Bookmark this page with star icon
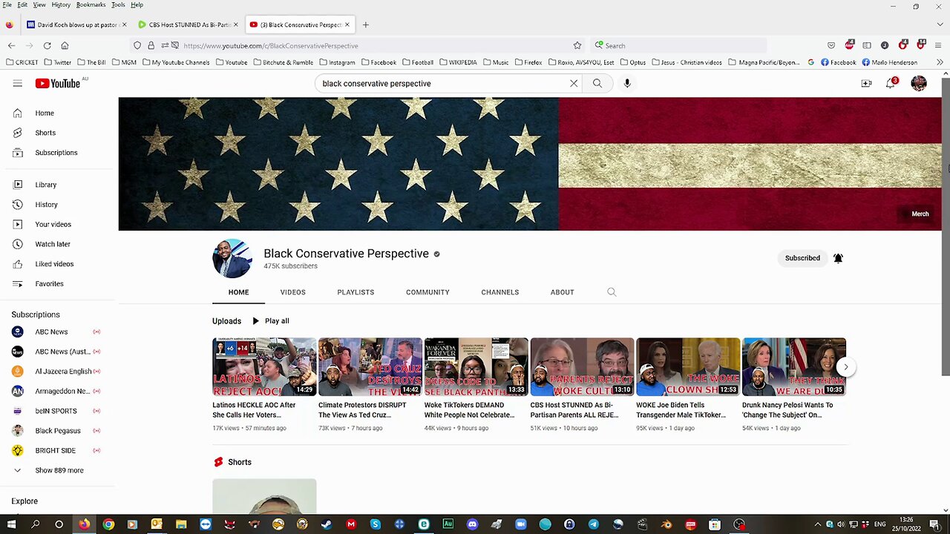Image resolution: width=950 pixels, height=534 pixels. 577,45
